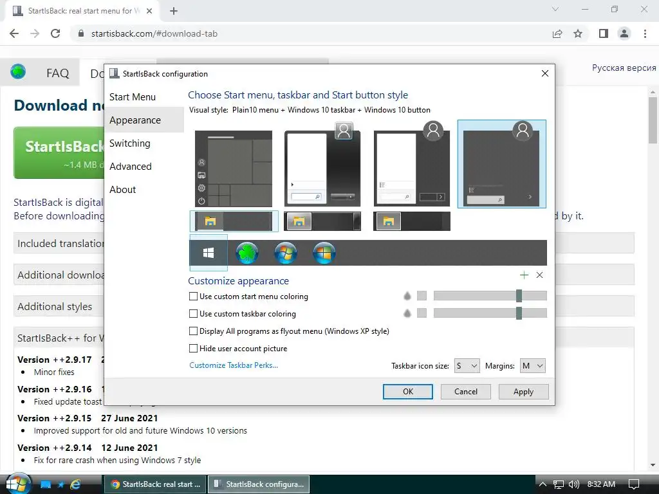This screenshot has width=659, height=494.
Task: Open Customize Taskbar Perks link
Action: coord(234,365)
